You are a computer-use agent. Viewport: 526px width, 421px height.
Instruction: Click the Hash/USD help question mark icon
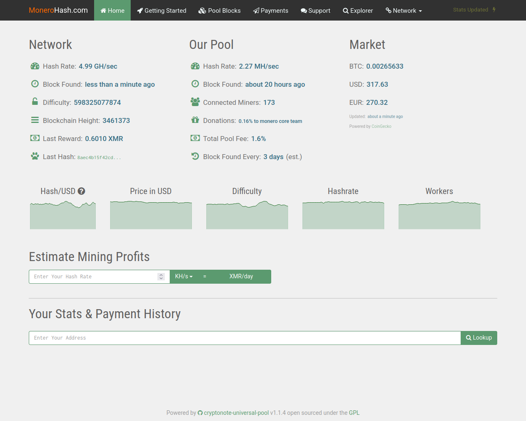coord(81,191)
